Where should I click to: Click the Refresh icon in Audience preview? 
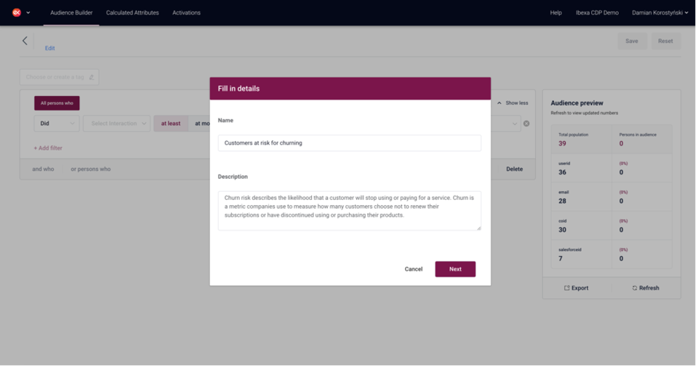(x=635, y=289)
